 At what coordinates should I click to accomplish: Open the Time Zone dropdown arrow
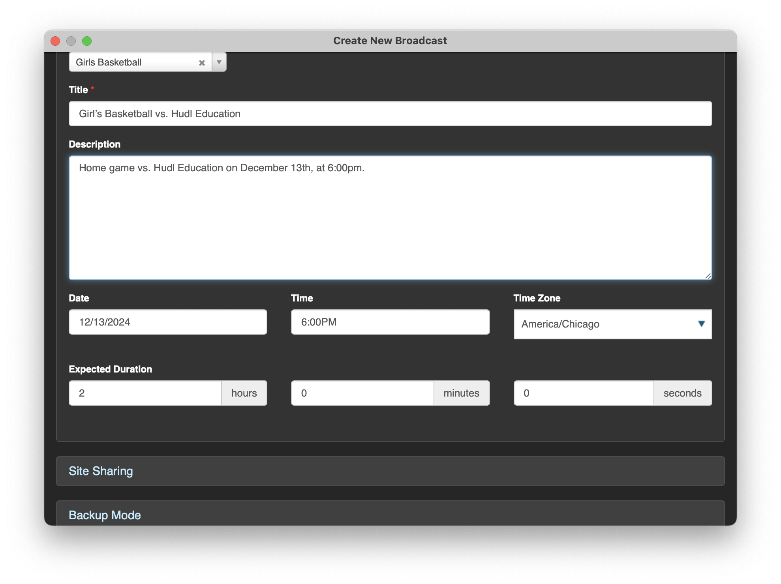pos(701,324)
